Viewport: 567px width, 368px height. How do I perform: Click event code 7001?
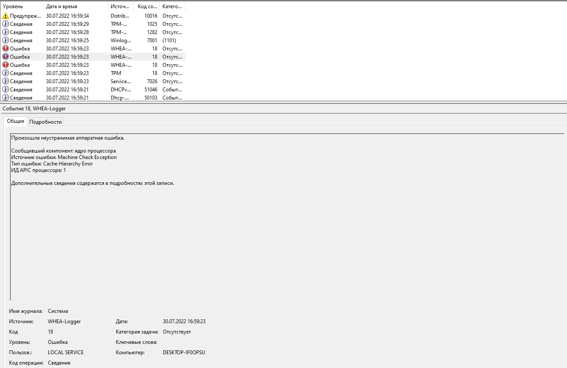coord(152,41)
